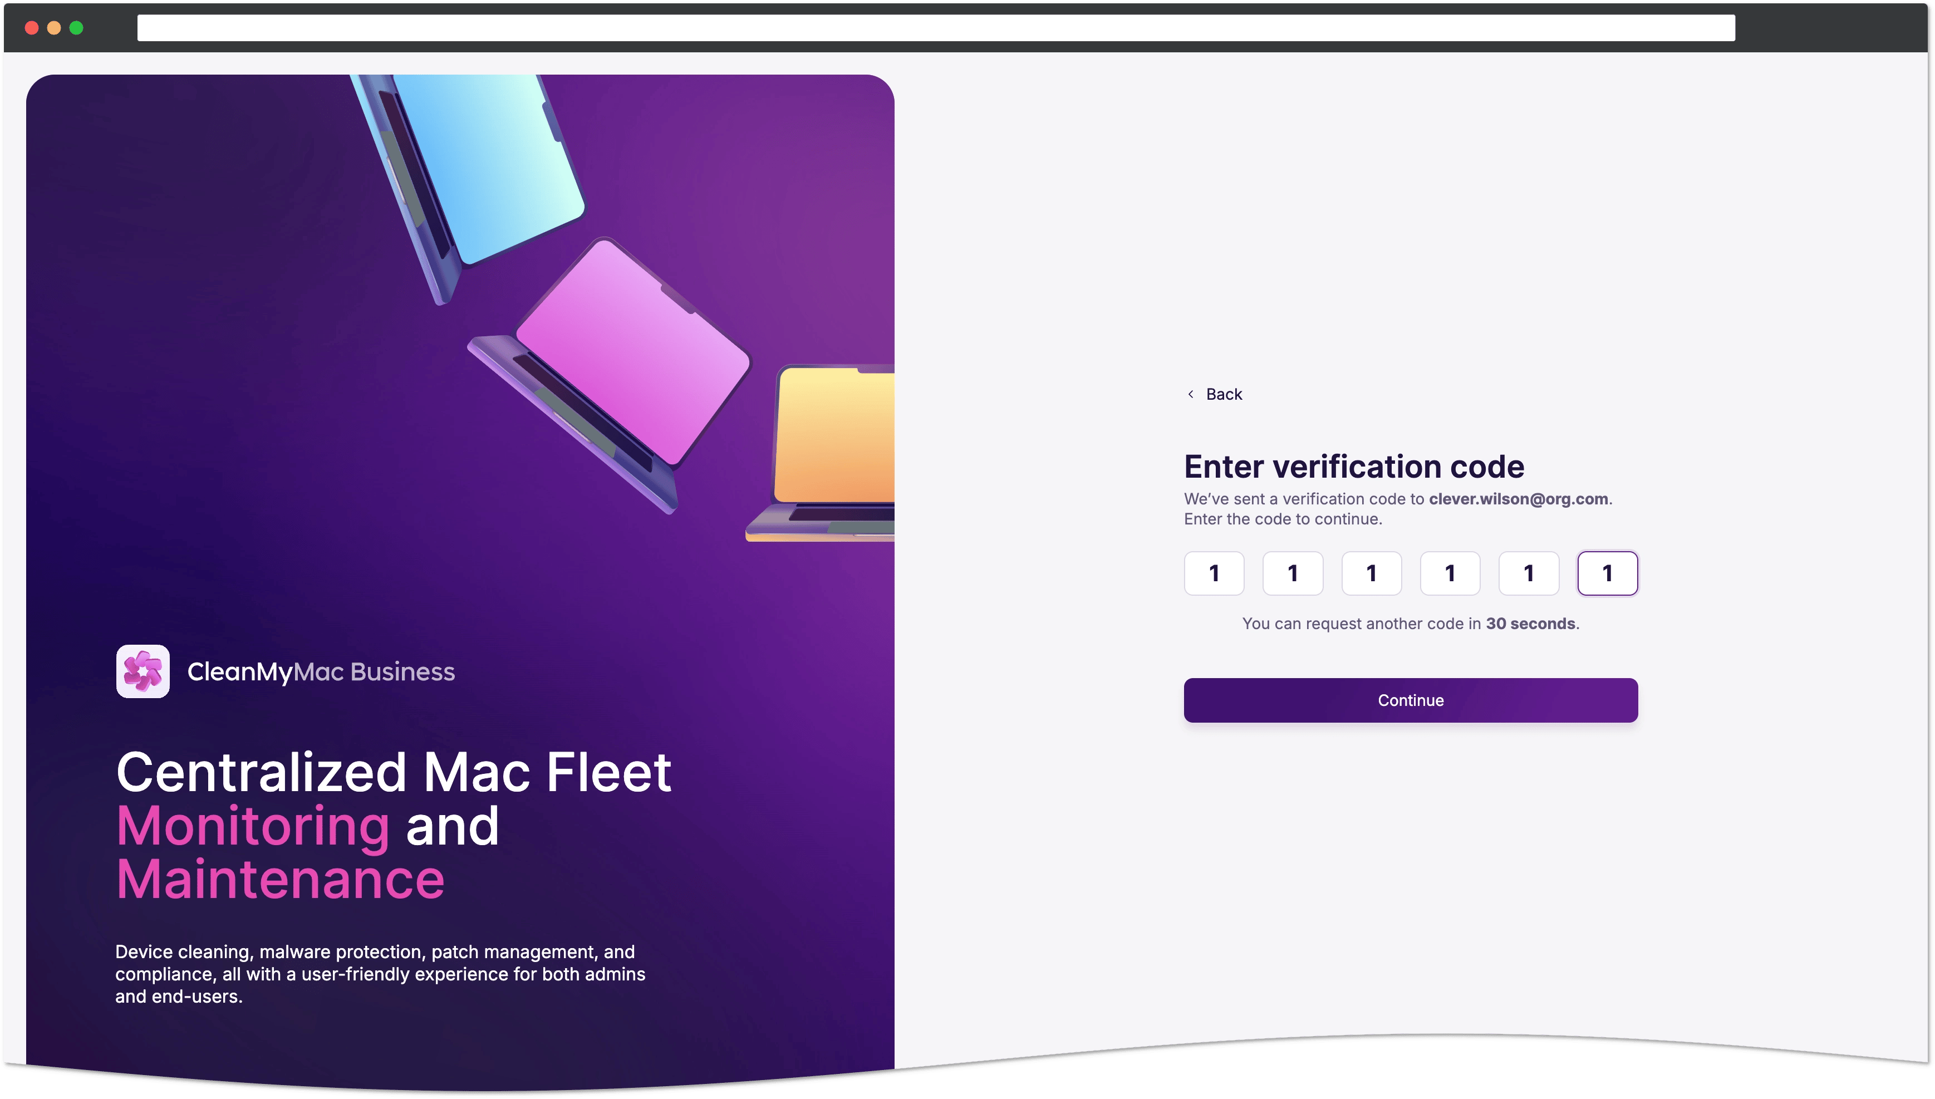Click the "Centralized Mac Fleet" headline text
This screenshot has width=1935, height=1099.
[x=393, y=772]
